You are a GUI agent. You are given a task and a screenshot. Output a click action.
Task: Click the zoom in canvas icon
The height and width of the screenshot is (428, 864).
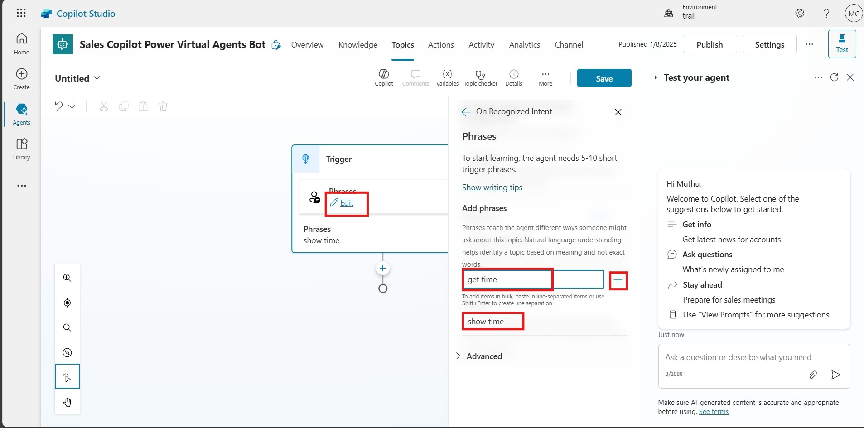(68, 278)
